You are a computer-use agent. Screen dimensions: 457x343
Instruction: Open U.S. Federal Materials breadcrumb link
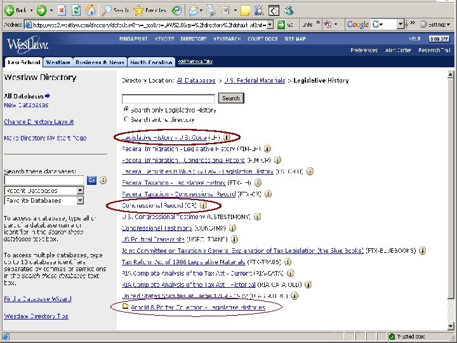pos(255,81)
